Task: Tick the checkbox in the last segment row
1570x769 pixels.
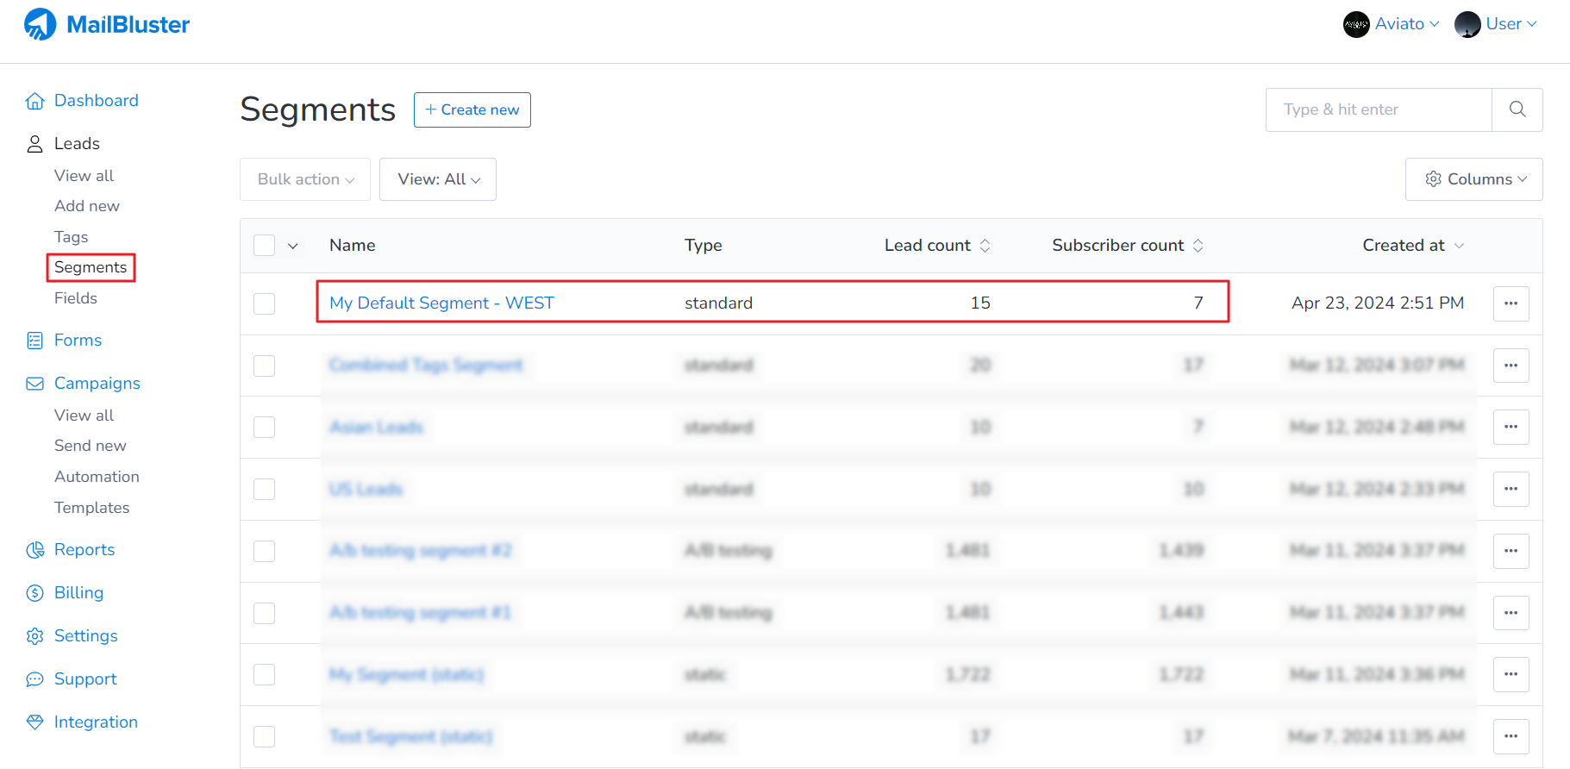Action: [264, 736]
